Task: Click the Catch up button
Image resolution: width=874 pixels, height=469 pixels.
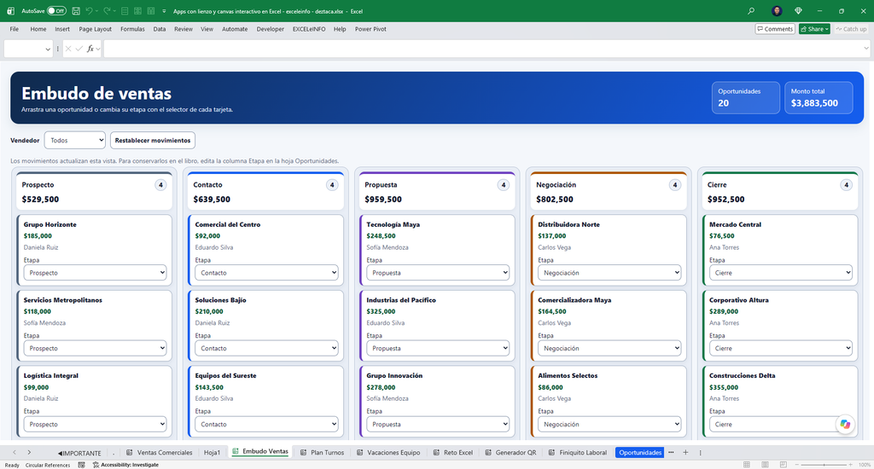Action: pyautogui.click(x=851, y=29)
